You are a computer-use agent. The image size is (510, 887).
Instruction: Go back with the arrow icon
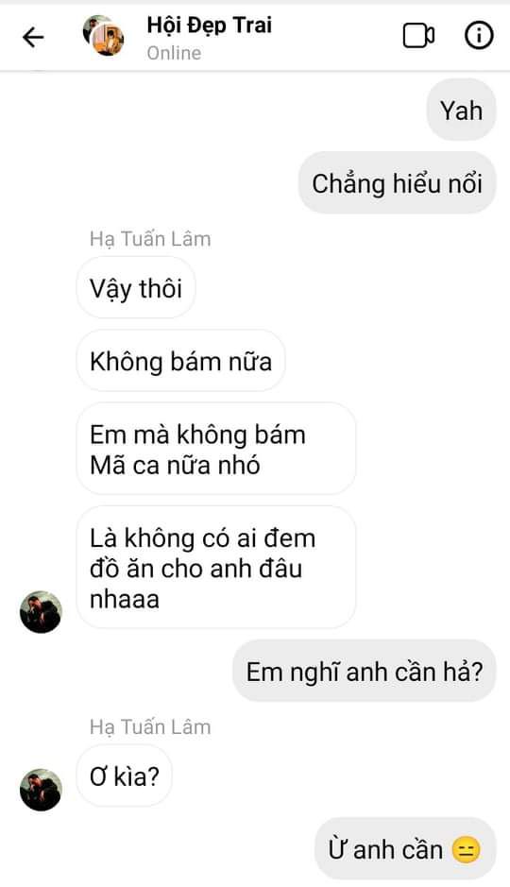click(x=33, y=38)
